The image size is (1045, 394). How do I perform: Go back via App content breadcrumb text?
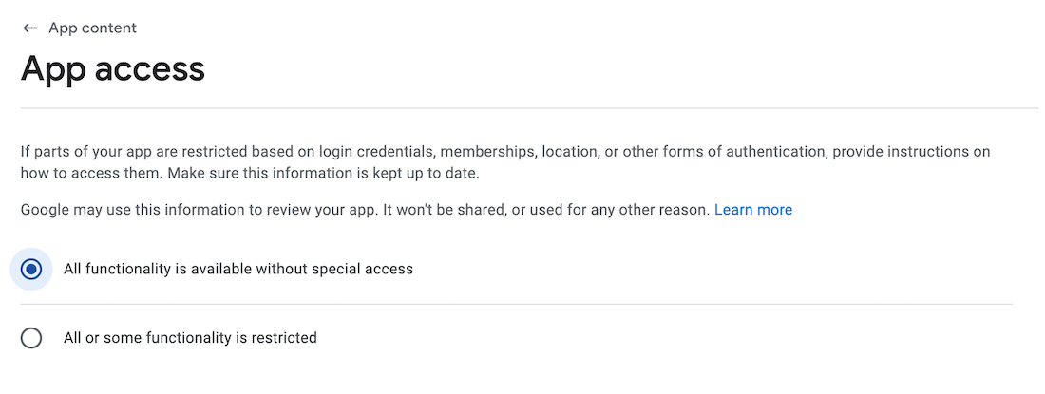(x=93, y=28)
